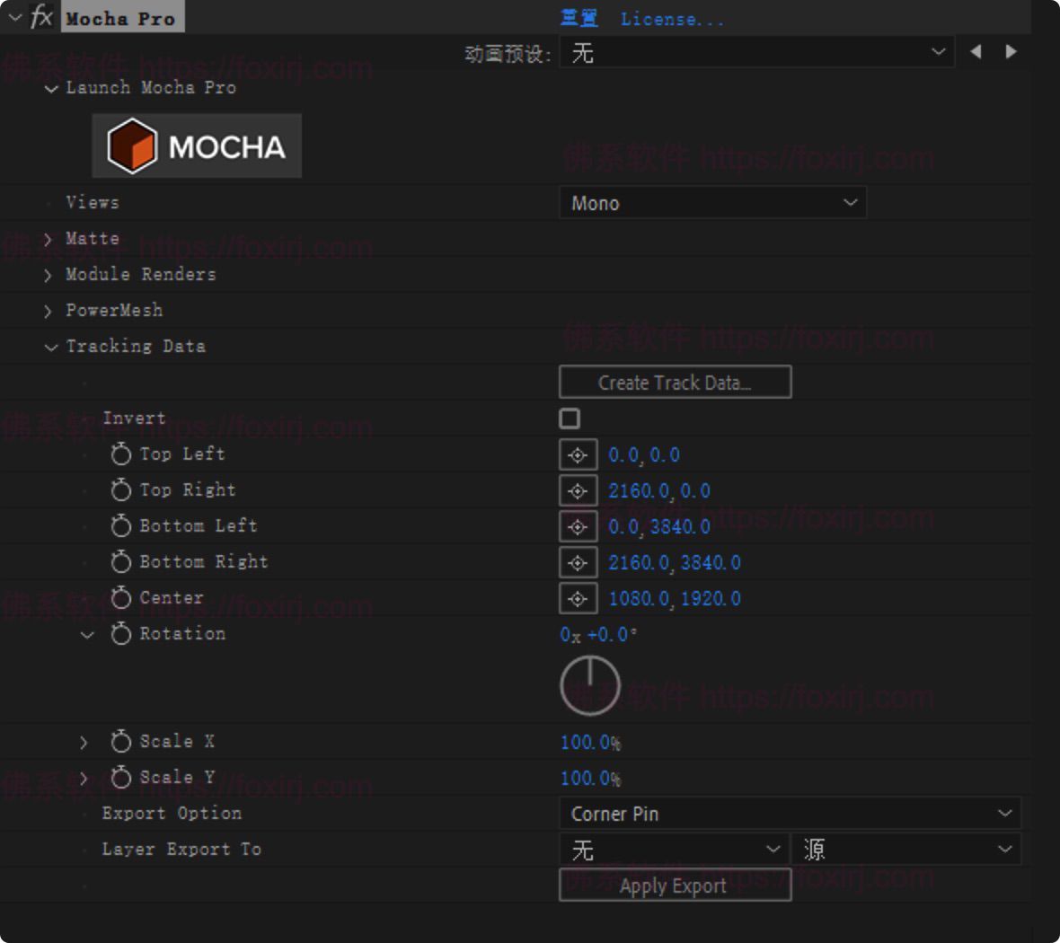
Task: Open the Views dropdown showing Mono
Action: pos(712,203)
